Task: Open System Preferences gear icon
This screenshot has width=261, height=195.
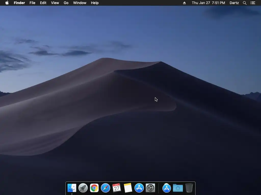Action: (150, 188)
